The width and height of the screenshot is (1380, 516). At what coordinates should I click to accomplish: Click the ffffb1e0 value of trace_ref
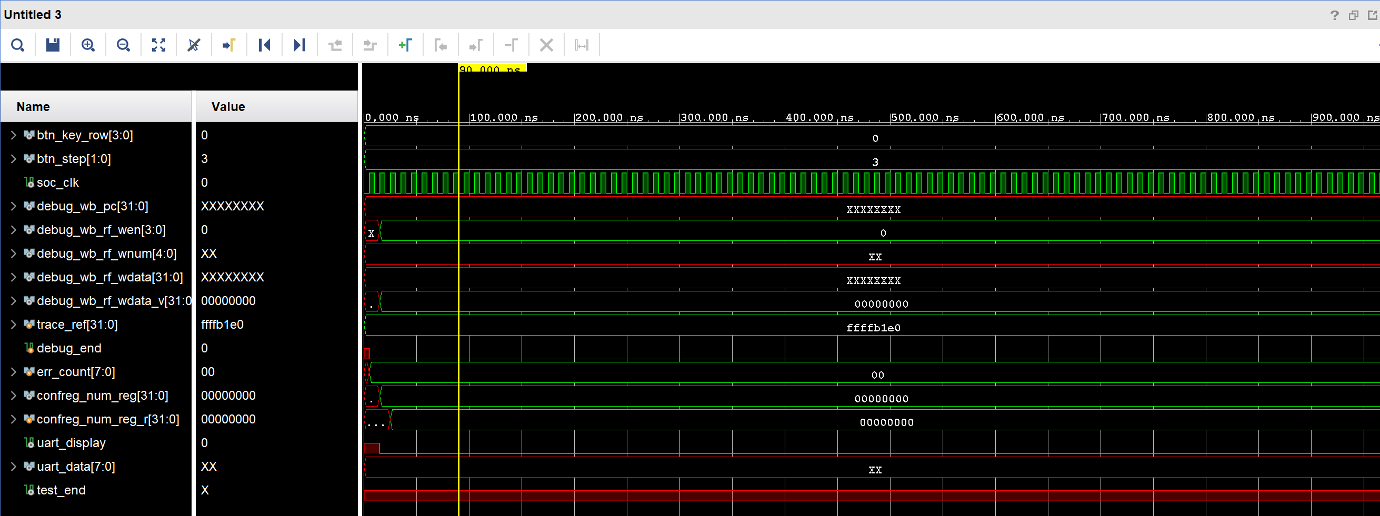click(222, 325)
